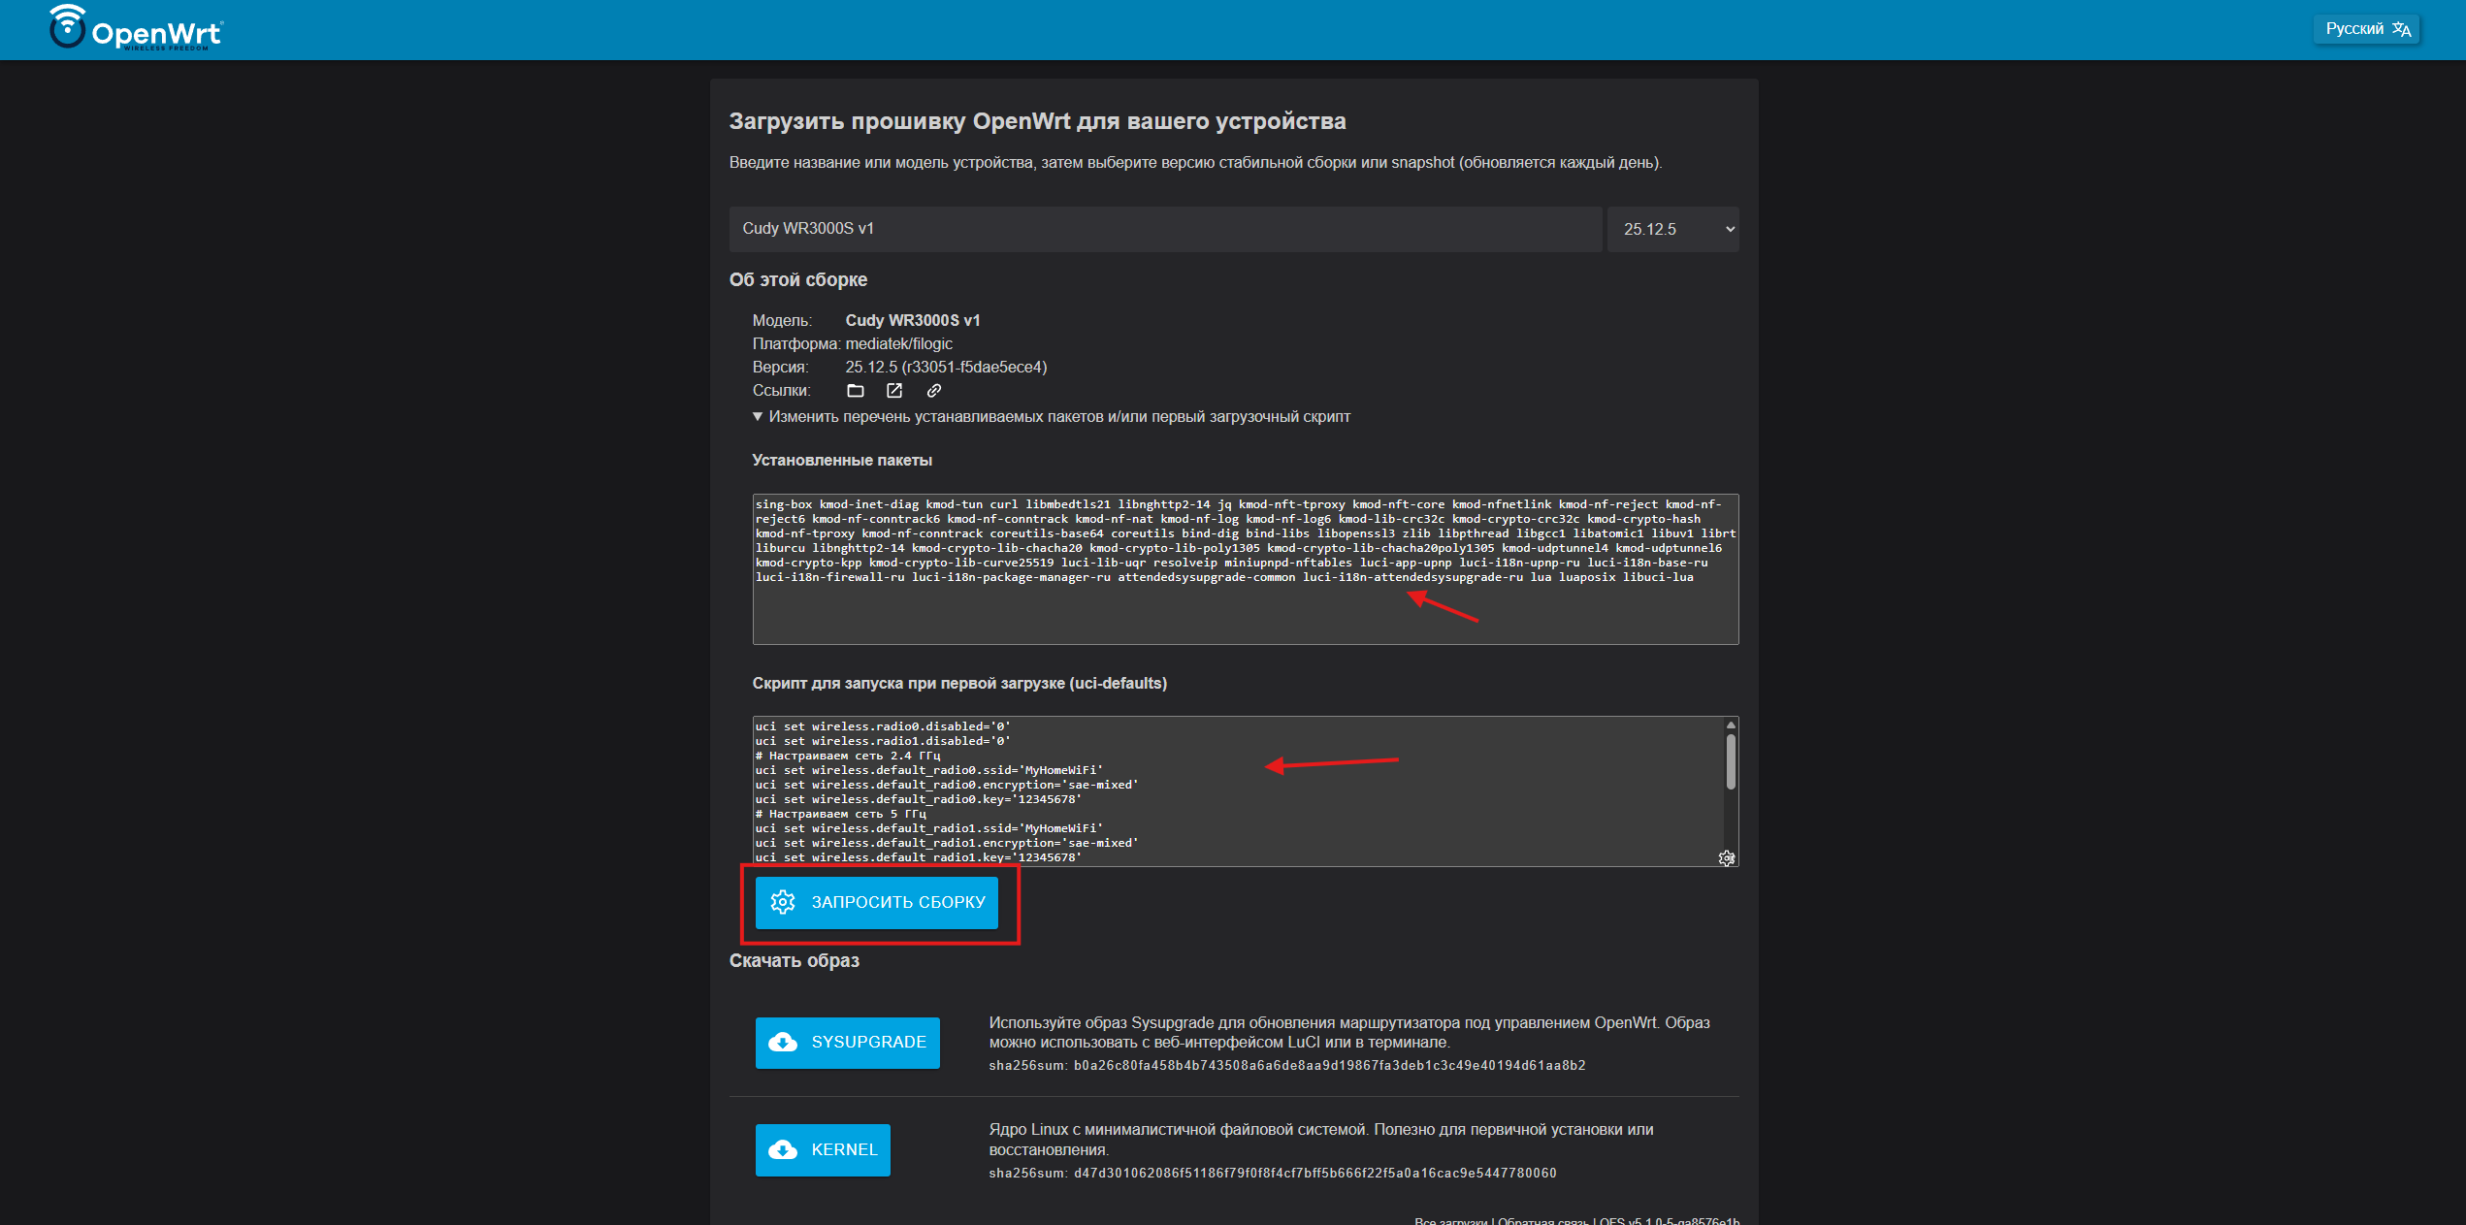Viewport: 2466px width, 1225px height.
Task: Click the gear icon in script box corner
Action: pyautogui.click(x=1727, y=858)
